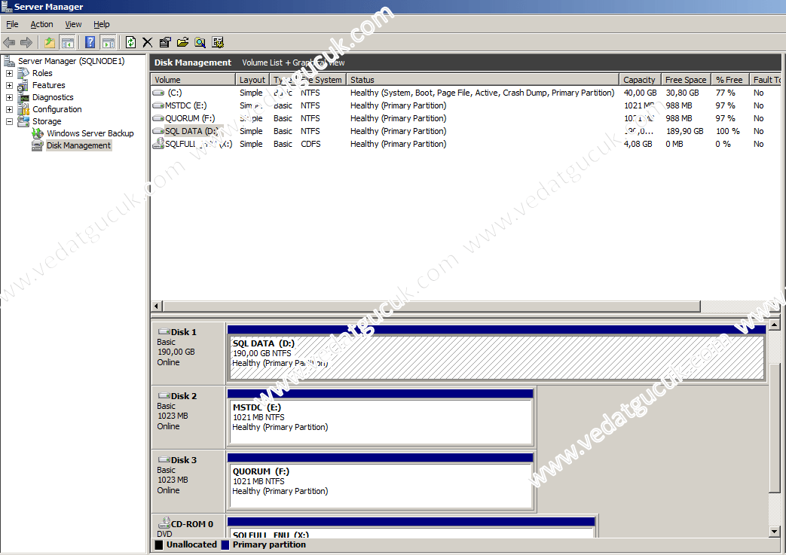Click the Refresh toolbar icon
This screenshot has height=555, width=786.
tap(130, 43)
